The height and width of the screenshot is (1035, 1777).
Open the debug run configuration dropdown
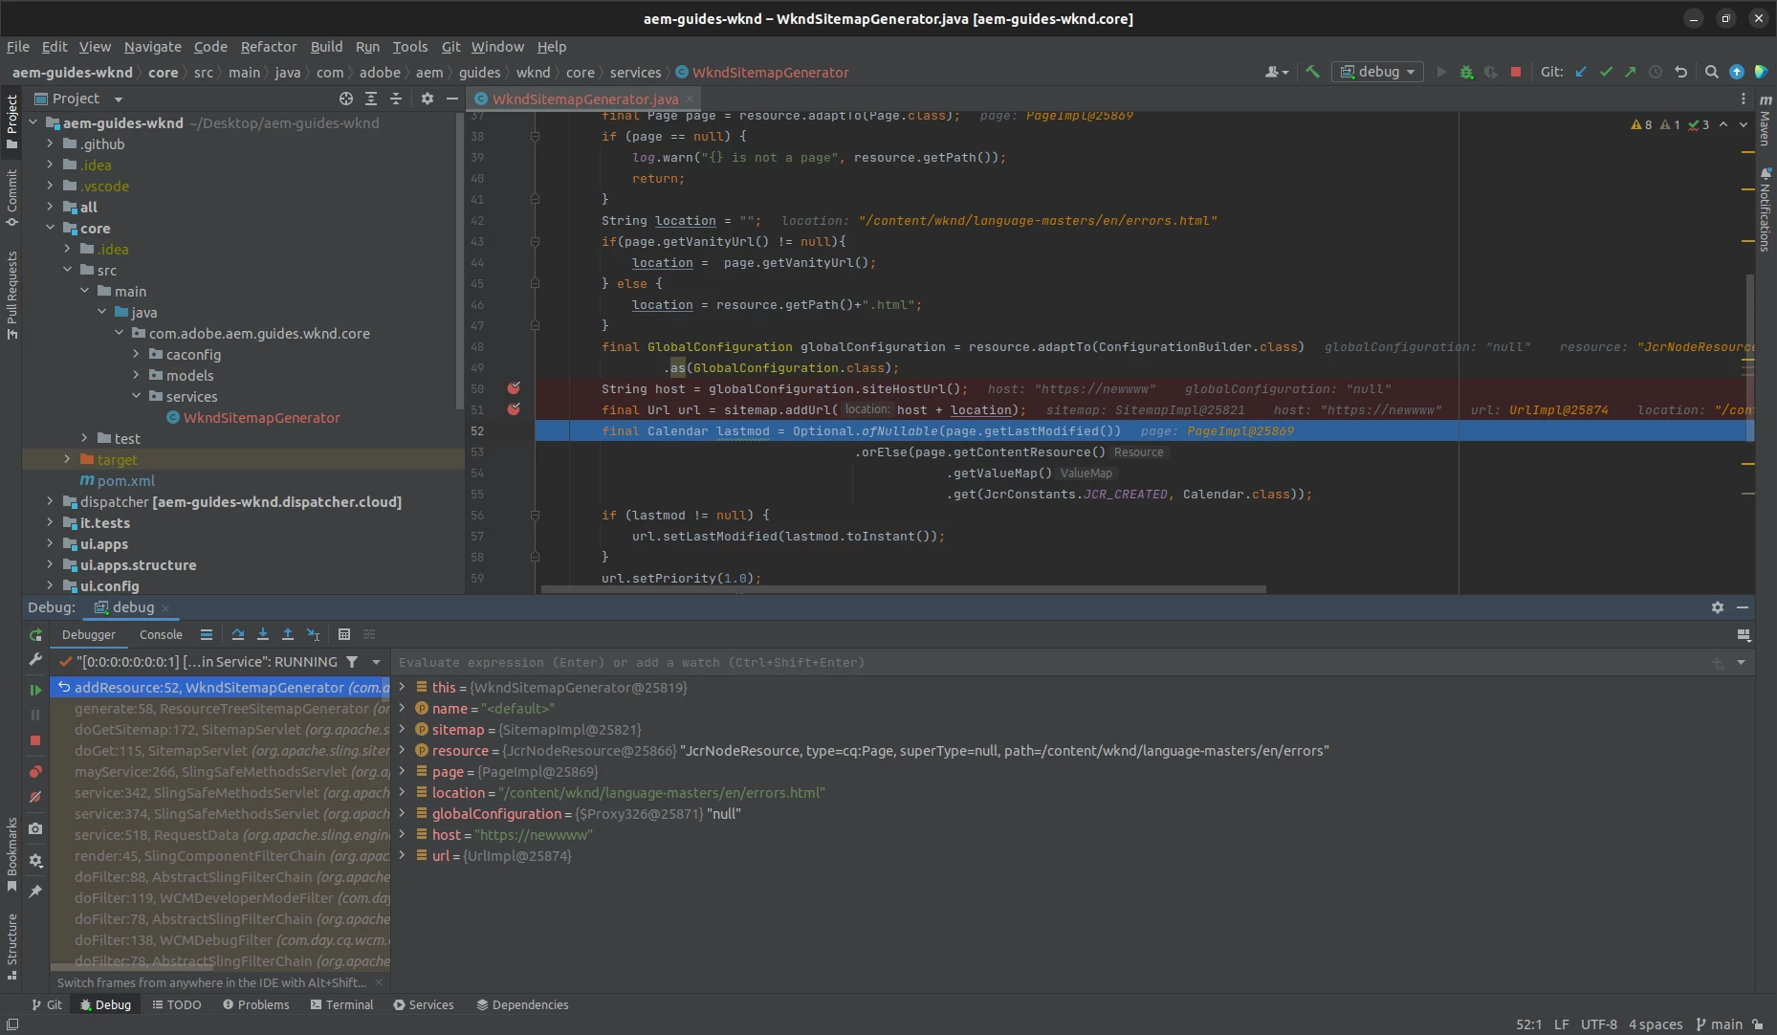pos(1377,72)
